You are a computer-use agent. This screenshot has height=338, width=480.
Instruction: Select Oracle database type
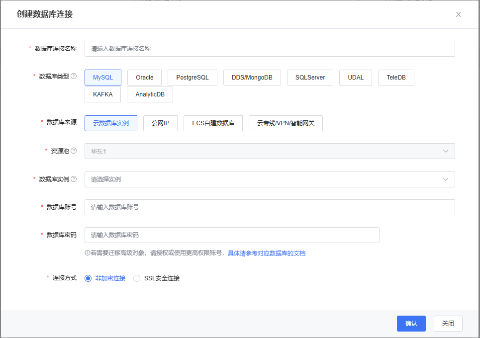[144, 78]
